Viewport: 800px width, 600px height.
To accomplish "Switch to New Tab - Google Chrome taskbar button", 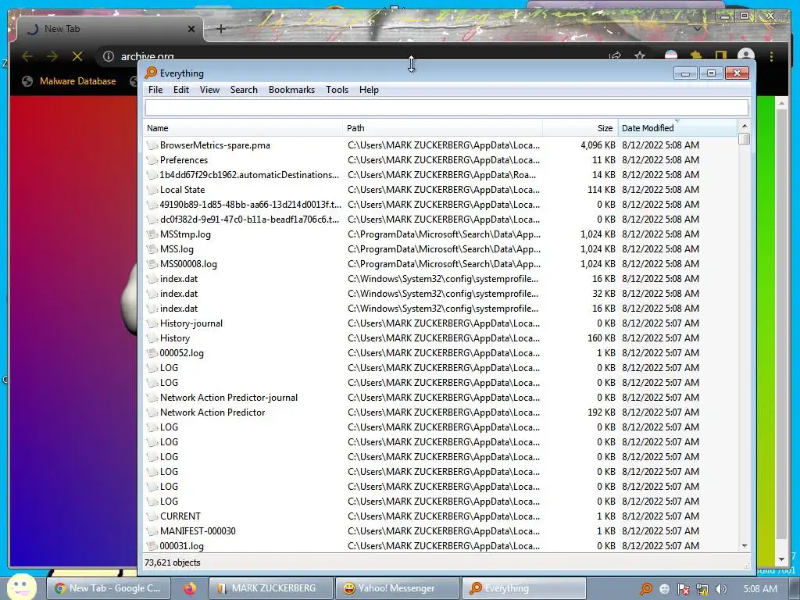I will (107, 588).
